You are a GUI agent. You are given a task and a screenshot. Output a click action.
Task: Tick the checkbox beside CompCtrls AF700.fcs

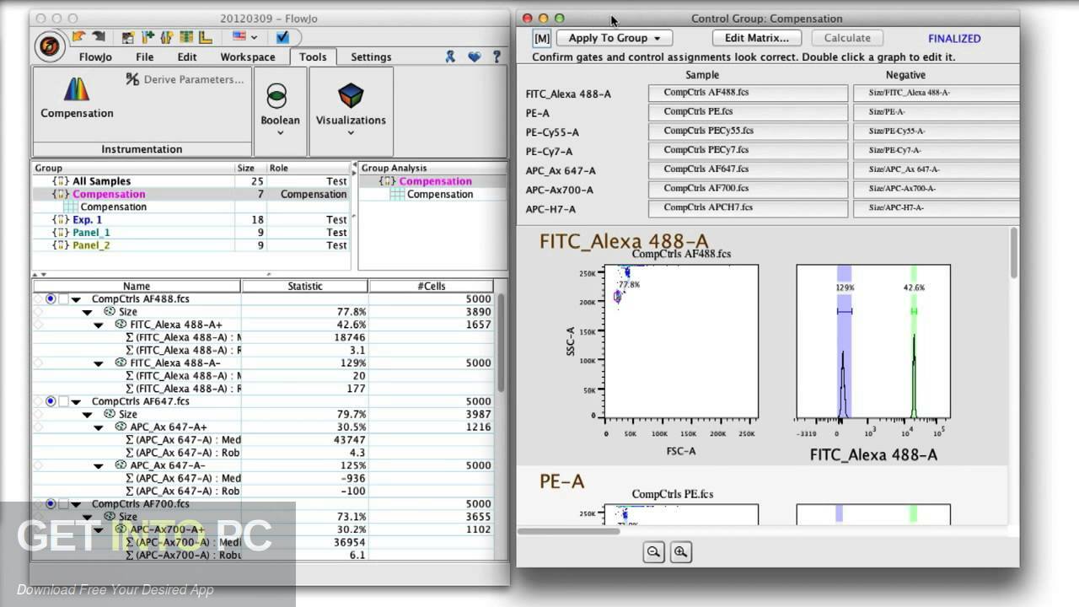click(64, 504)
